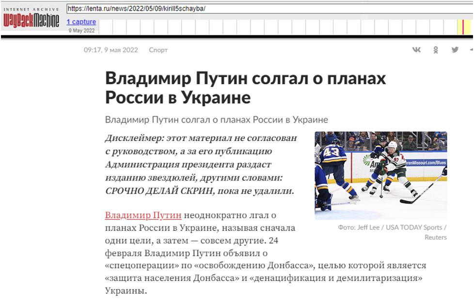Click the hockey game photo

pyautogui.click(x=380, y=175)
